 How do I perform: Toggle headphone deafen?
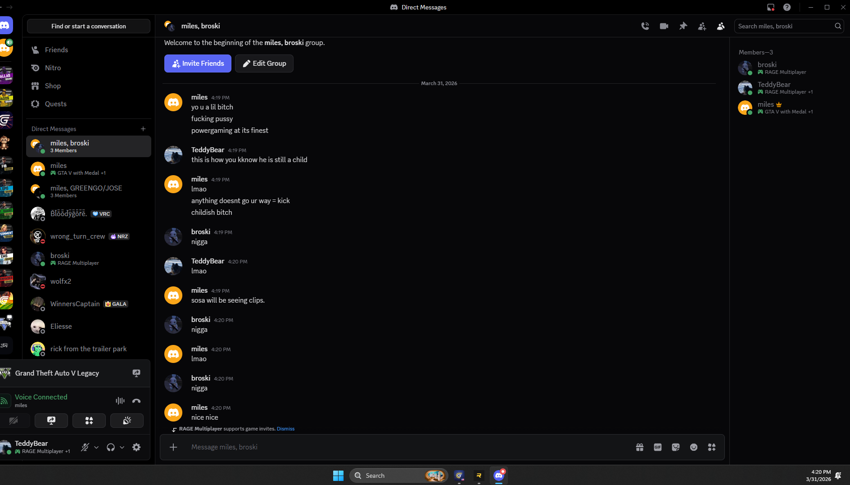pyautogui.click(x=110, y=447)
